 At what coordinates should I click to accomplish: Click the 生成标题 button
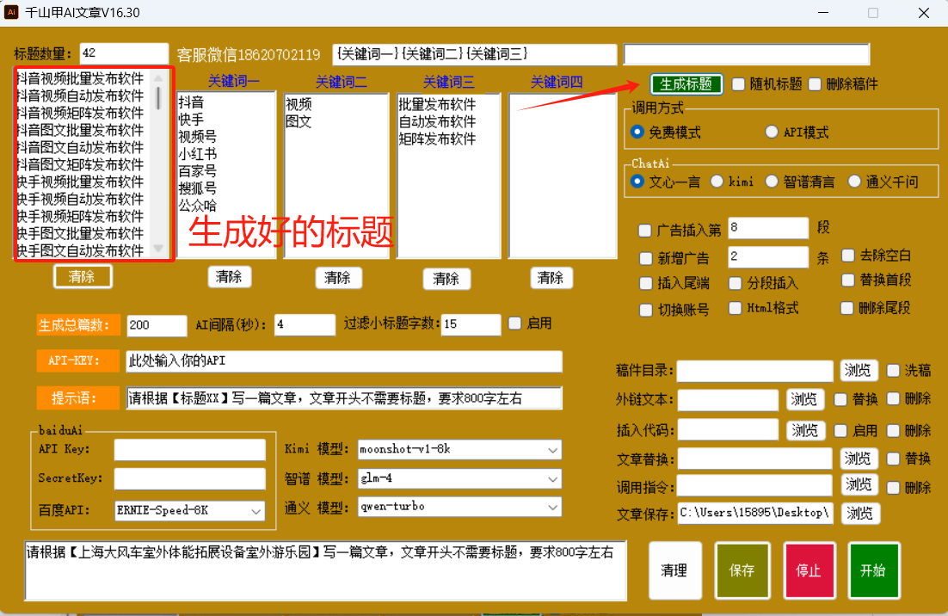coord(686,84)
